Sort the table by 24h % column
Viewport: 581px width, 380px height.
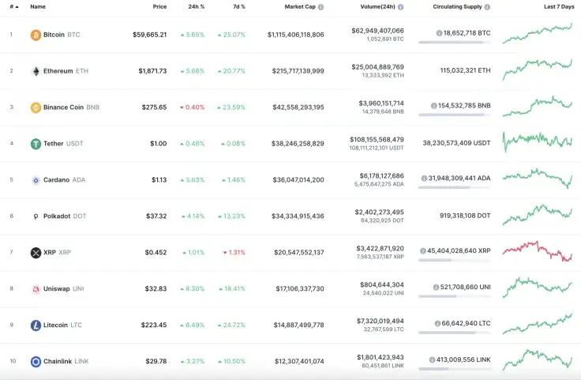click(197, 6)
